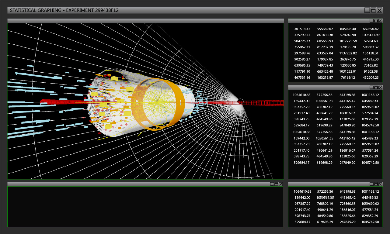Choose the value 755067.31
The image size is (390, 234).
click(302, 47)
